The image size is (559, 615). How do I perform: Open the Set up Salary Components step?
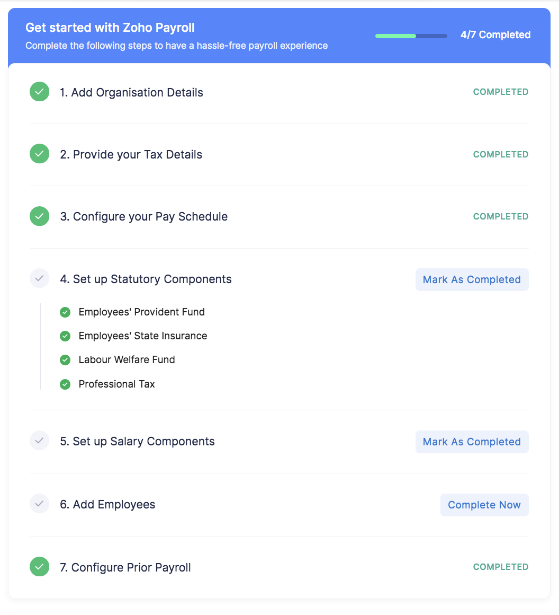[138, 441]
